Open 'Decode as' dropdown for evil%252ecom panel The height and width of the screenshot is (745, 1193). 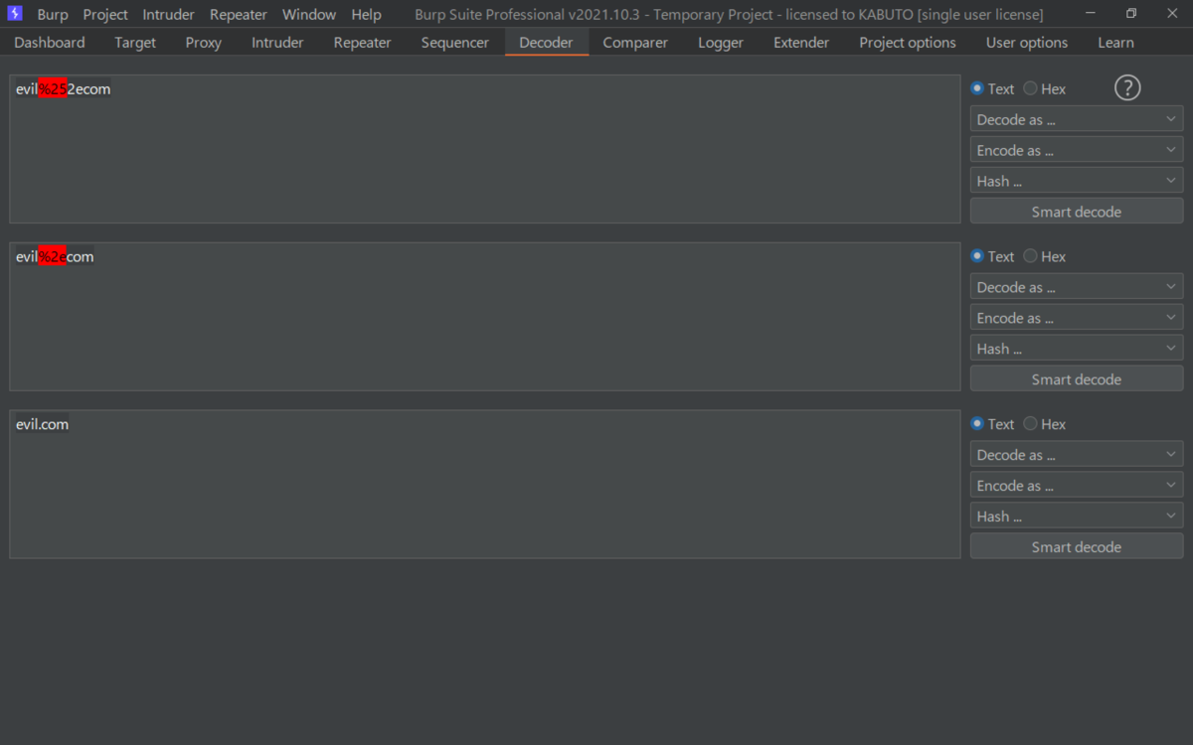(x=1077, y=119)
